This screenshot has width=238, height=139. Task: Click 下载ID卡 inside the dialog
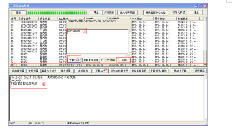[74, 60]
